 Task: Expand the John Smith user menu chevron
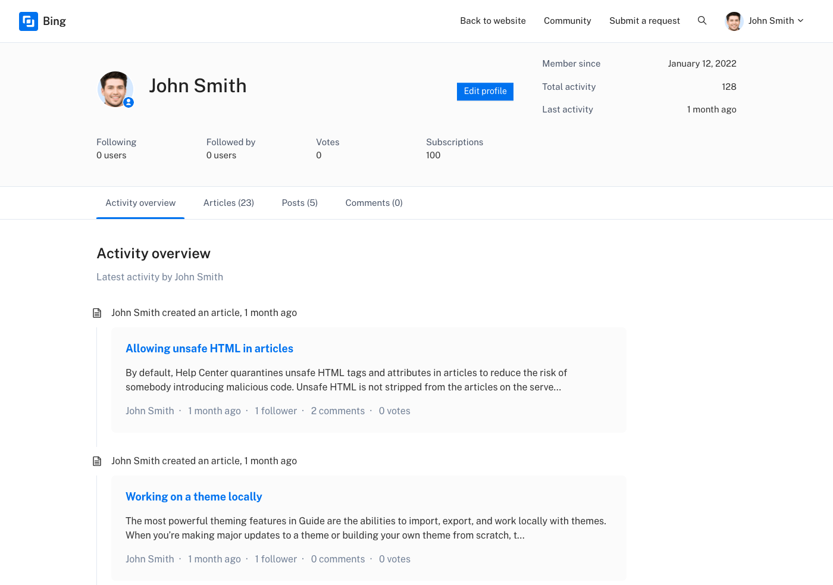pos(801,21)
